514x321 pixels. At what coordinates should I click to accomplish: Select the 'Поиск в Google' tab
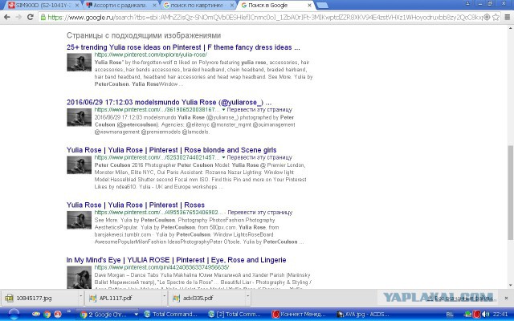coord(274,6)
